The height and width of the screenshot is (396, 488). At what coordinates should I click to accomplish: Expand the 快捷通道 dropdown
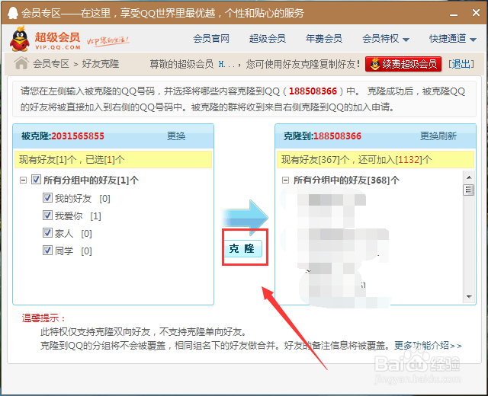(x=453, y=39)
